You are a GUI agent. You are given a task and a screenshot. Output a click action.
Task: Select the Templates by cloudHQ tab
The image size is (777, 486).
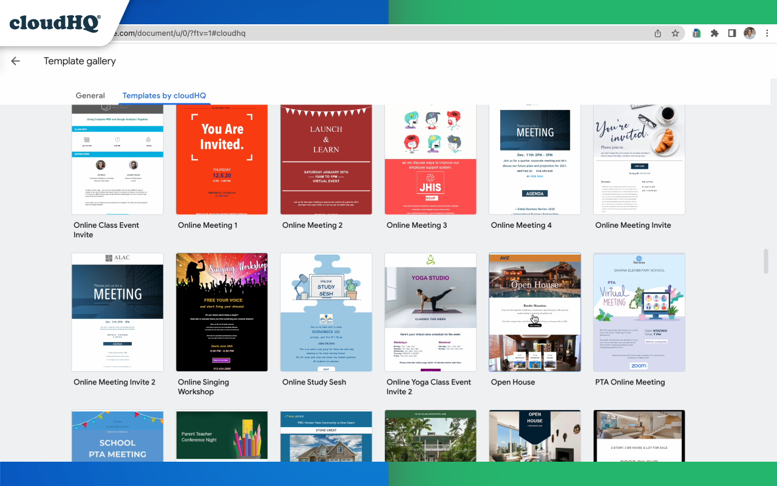(164, 95)
